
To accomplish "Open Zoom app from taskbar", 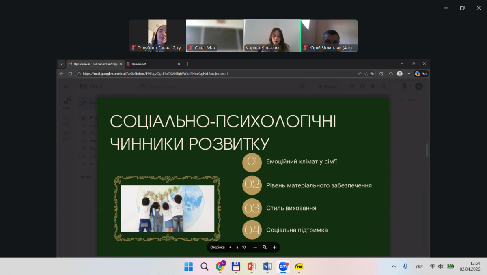I will click(283, 266).
